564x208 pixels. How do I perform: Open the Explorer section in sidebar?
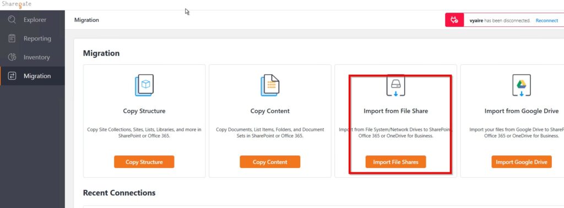point(32,20)
